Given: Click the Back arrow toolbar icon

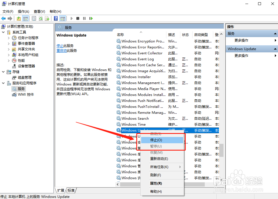Looking at the screenshot, I should [3, 18].
